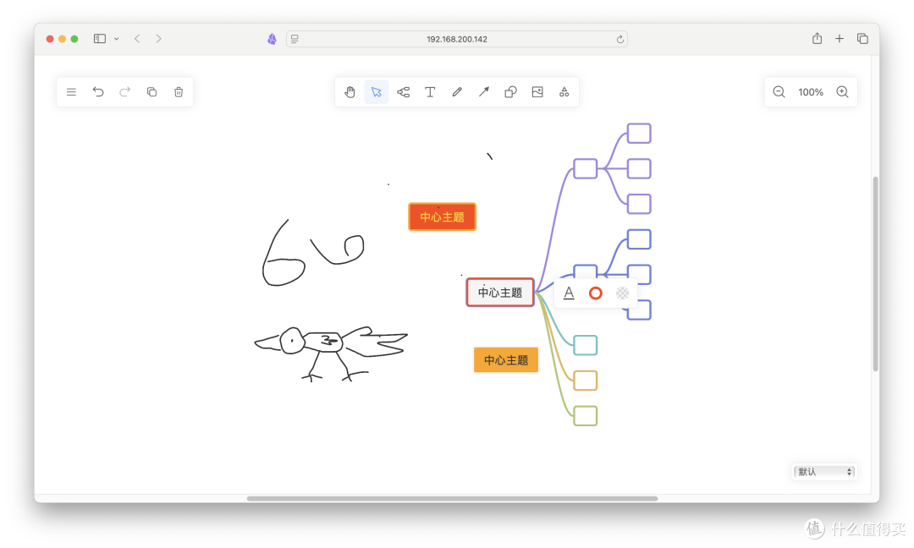The image size is (914, 548).
Task: Click the Redo icon
Action: click(x=124, y=91)
